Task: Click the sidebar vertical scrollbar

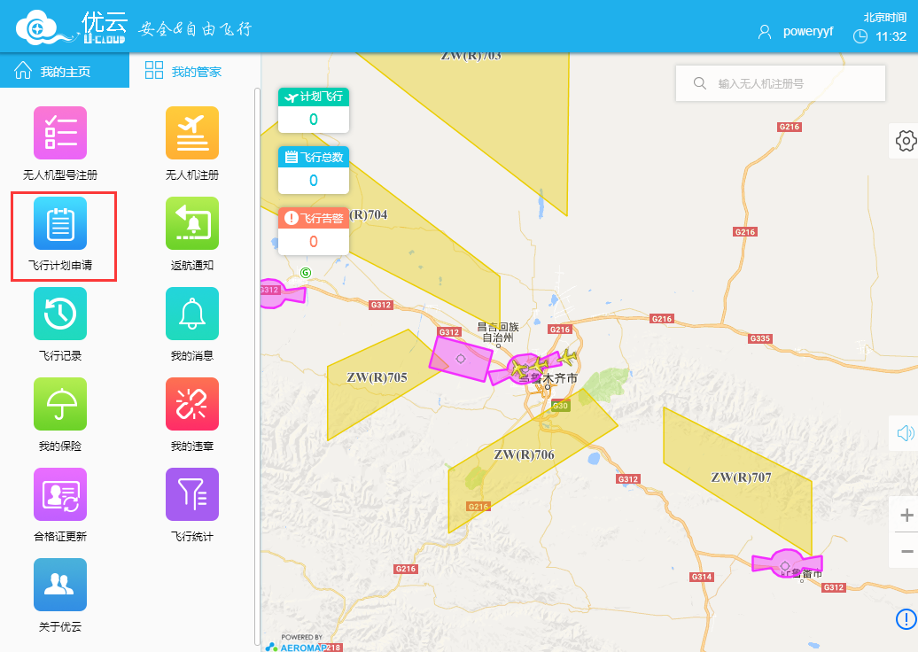Action: [257, 366]
